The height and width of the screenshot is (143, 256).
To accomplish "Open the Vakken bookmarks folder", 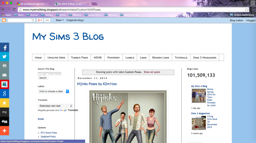I will (x=47, y=15).
